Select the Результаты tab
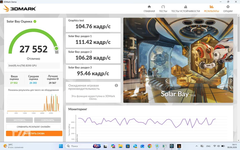This screenshot has height=150, width=240. [211, 9]
